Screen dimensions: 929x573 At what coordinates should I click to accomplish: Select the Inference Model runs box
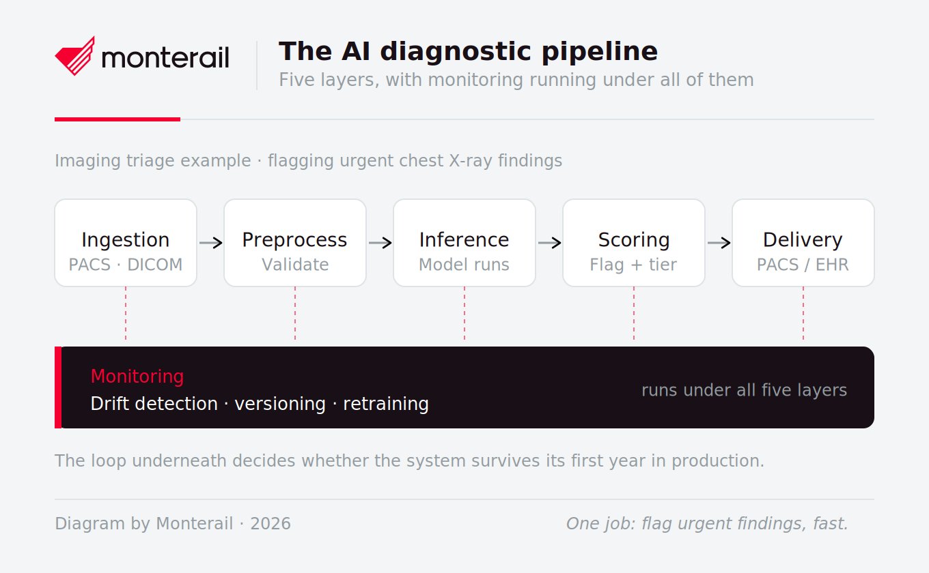click(464, 243)
